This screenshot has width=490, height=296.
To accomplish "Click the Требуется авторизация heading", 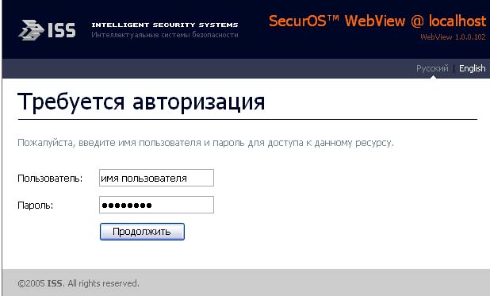I will coord(141,102).
